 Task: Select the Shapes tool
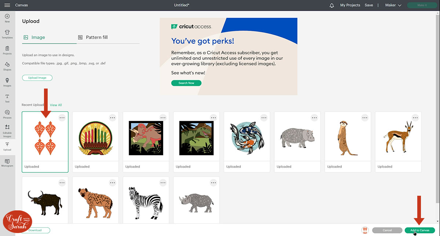pyautogui.click(x=7, y=66)
